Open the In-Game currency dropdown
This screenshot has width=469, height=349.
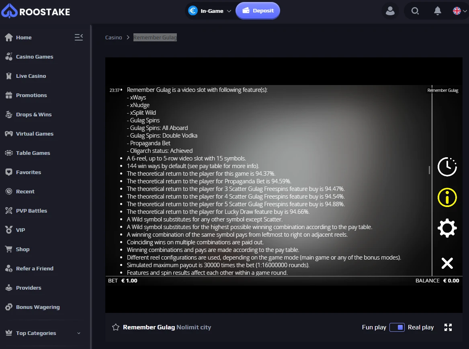coord(210,11)
